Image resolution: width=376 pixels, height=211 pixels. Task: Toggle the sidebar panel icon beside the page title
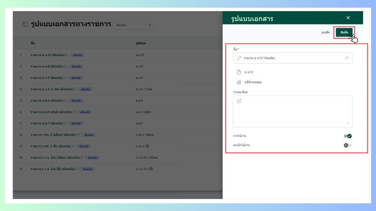click(25, 24)
